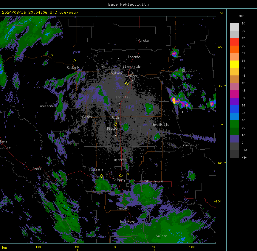Select the orange 57-60 dBZ legend swatch

[x=234, y=49]
